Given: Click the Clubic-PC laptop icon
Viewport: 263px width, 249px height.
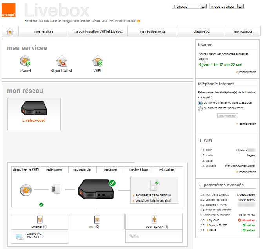Looking at the screenshot, I should [x=20, y=236].
